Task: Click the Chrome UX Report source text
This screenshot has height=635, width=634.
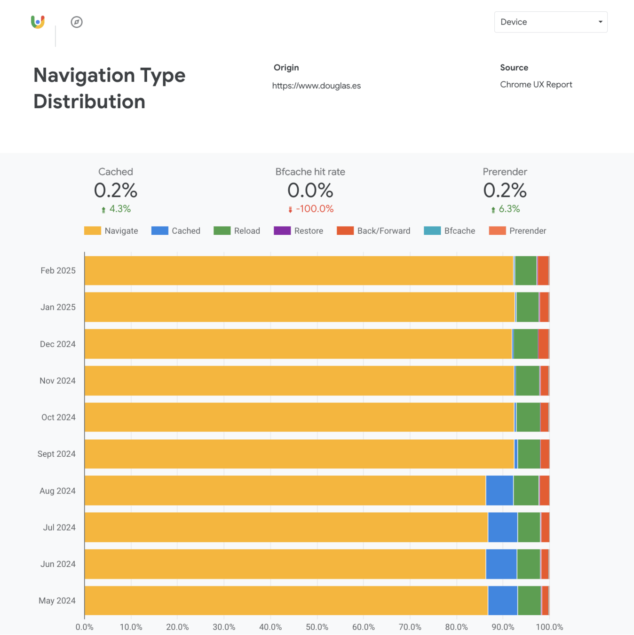Action: (x=536, y=85)
